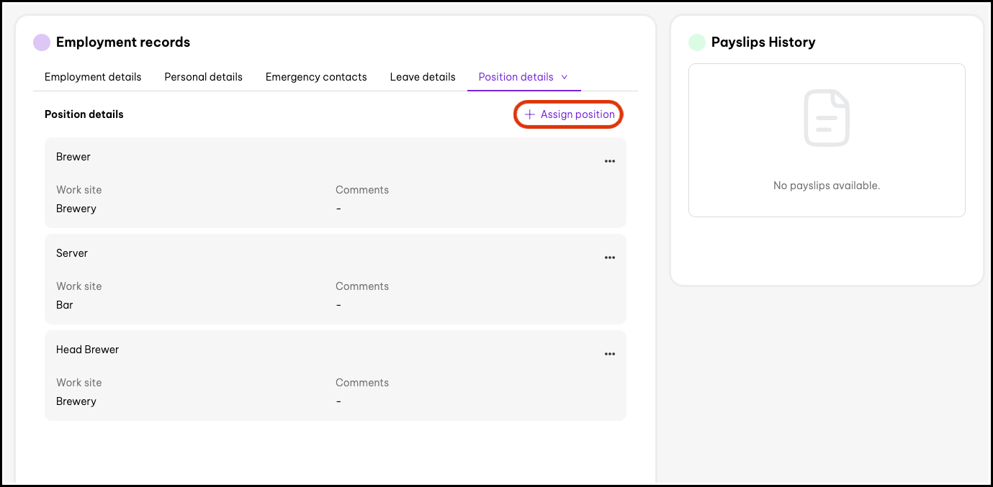Image resolution: width=993 pixels, height=487 pixels.
Task: Click the green Payslips History circle icon
Action: tap(697, 42)
